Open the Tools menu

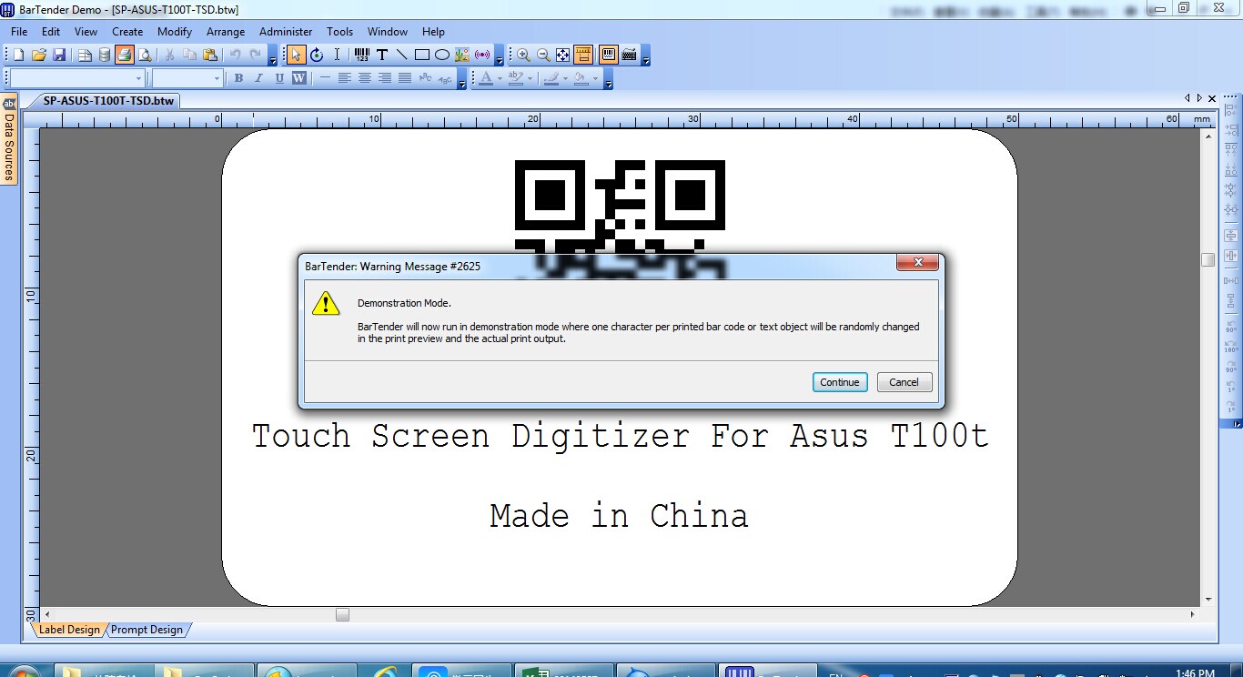(x=340, y=32)
